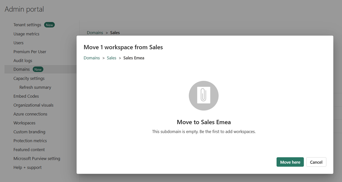Open Microsoft Purview setting page

(x=36, y=159)
